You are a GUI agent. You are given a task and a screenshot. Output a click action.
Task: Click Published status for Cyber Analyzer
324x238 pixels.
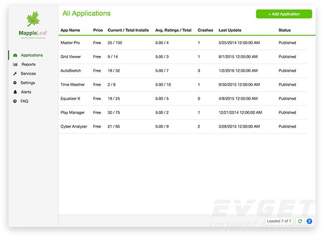click(287, 127)
